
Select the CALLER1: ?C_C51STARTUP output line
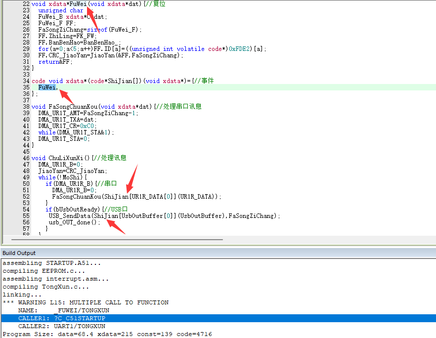click(x=218, y=318)
